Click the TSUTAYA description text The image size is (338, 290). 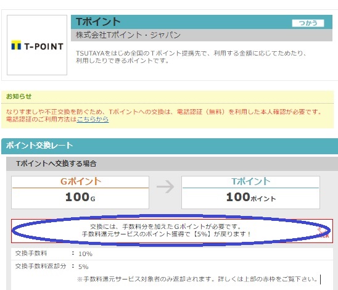point(191,57)
